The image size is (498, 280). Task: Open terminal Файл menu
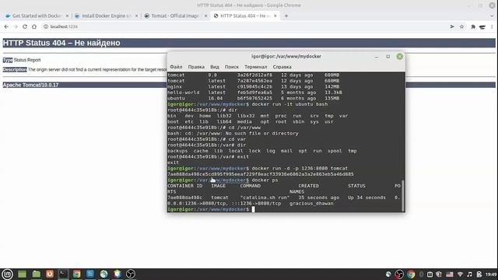pos(176,67)
